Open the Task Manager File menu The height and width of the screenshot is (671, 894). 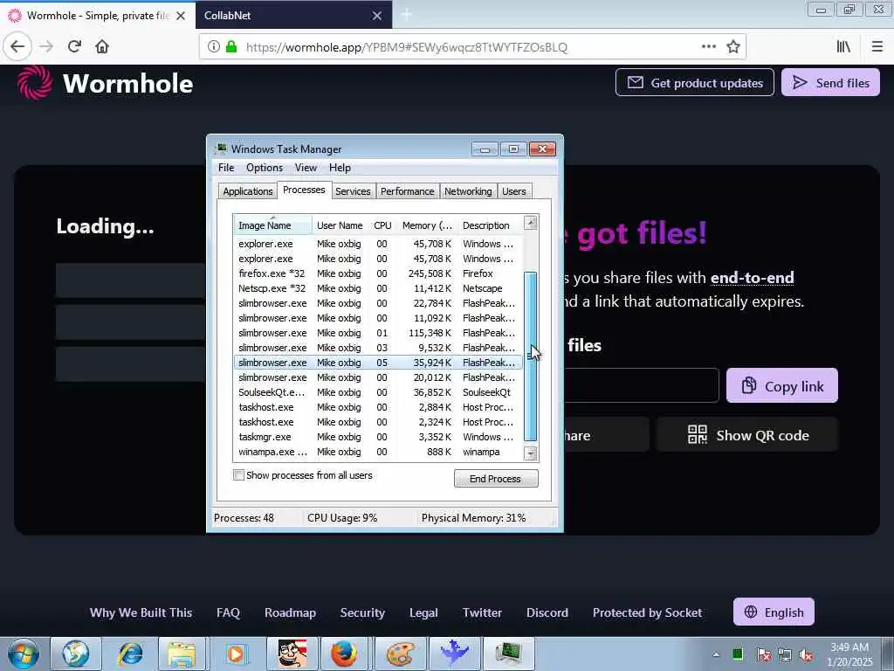(x=226, y=168)
